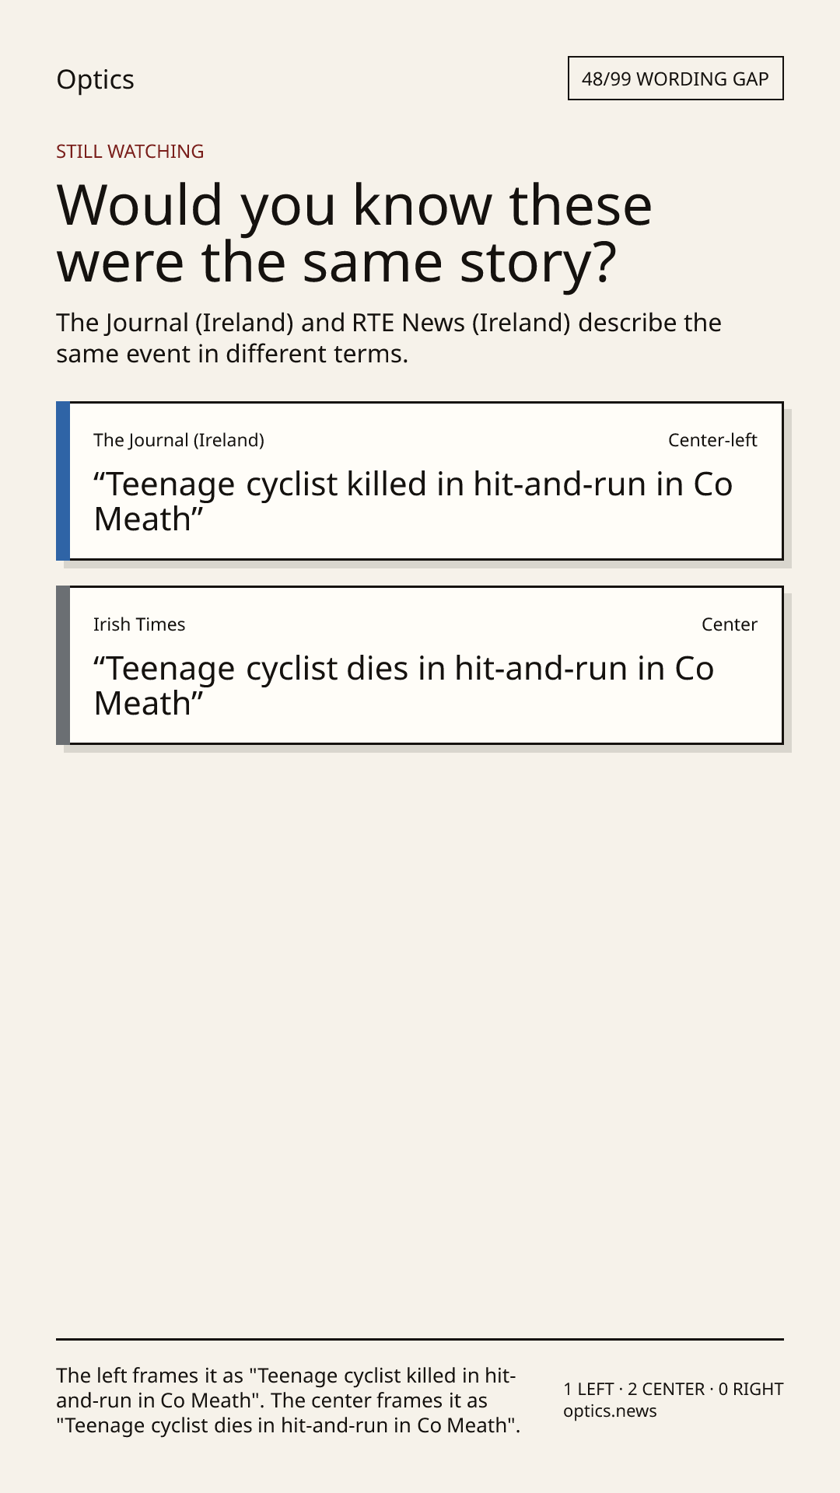Click the Center bias label

tap(730, 624)
